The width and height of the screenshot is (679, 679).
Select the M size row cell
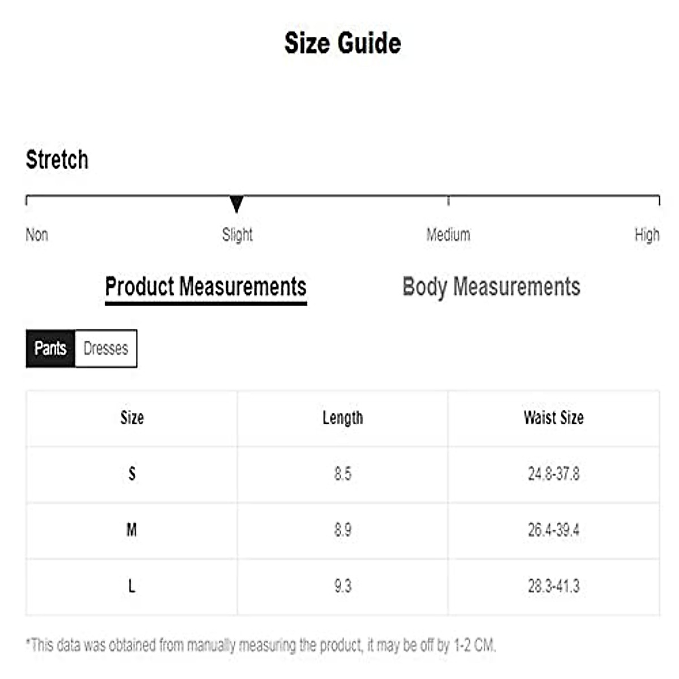coord(132,530)
